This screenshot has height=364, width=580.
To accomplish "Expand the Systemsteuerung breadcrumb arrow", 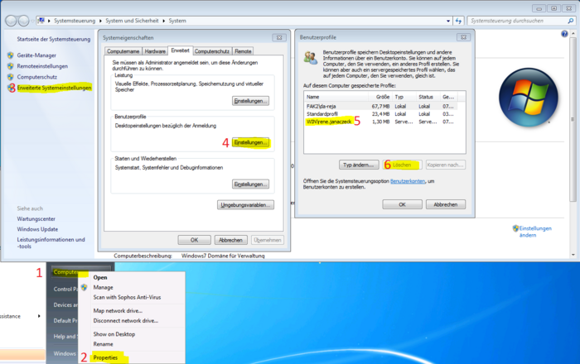I will [x=100, y=21].
